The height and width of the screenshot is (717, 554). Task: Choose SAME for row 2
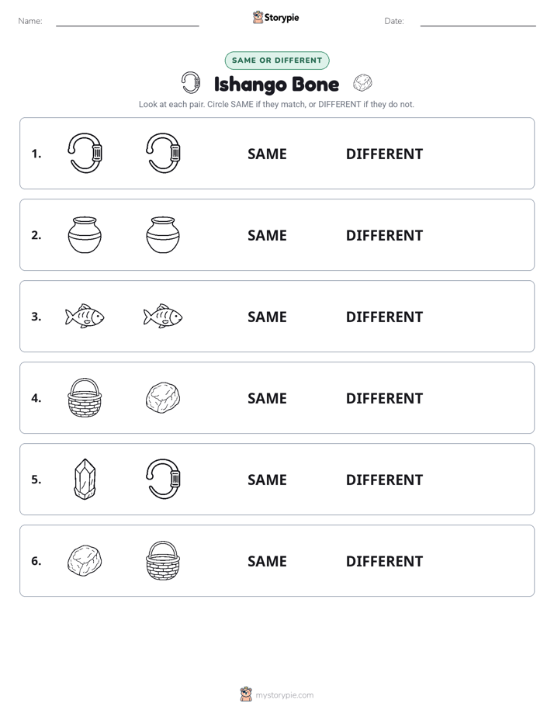[x=267, y=235]
